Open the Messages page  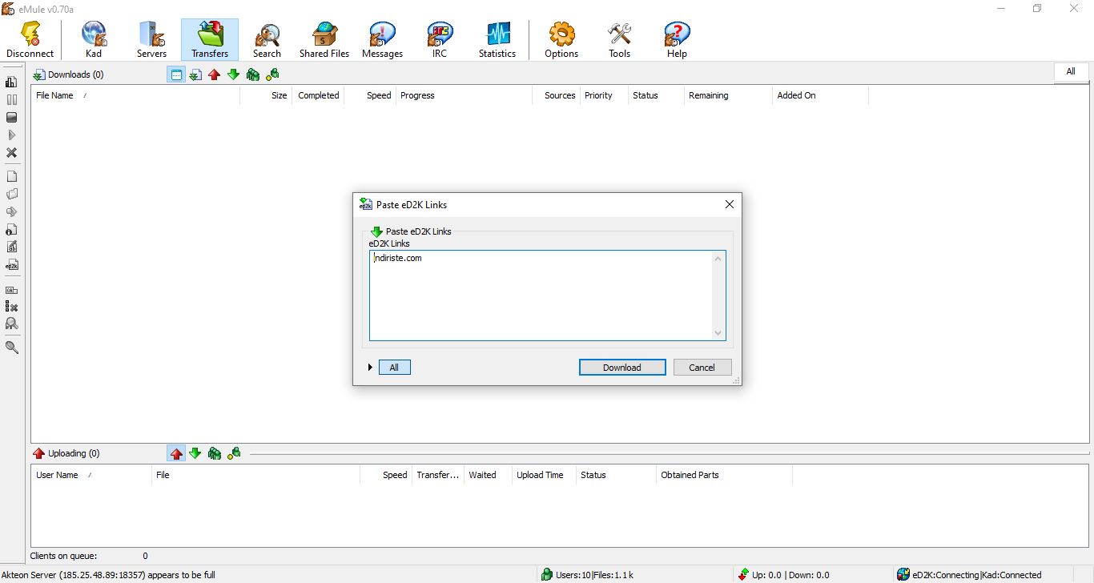point(382,40)
